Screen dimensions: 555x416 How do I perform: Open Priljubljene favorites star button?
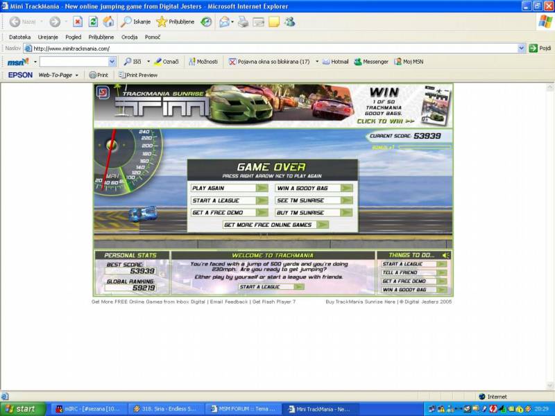click(176, 22)
